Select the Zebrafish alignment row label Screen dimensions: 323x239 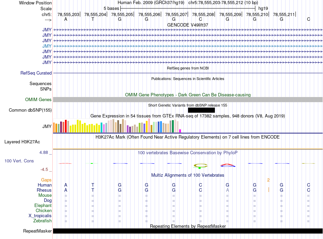42,221
